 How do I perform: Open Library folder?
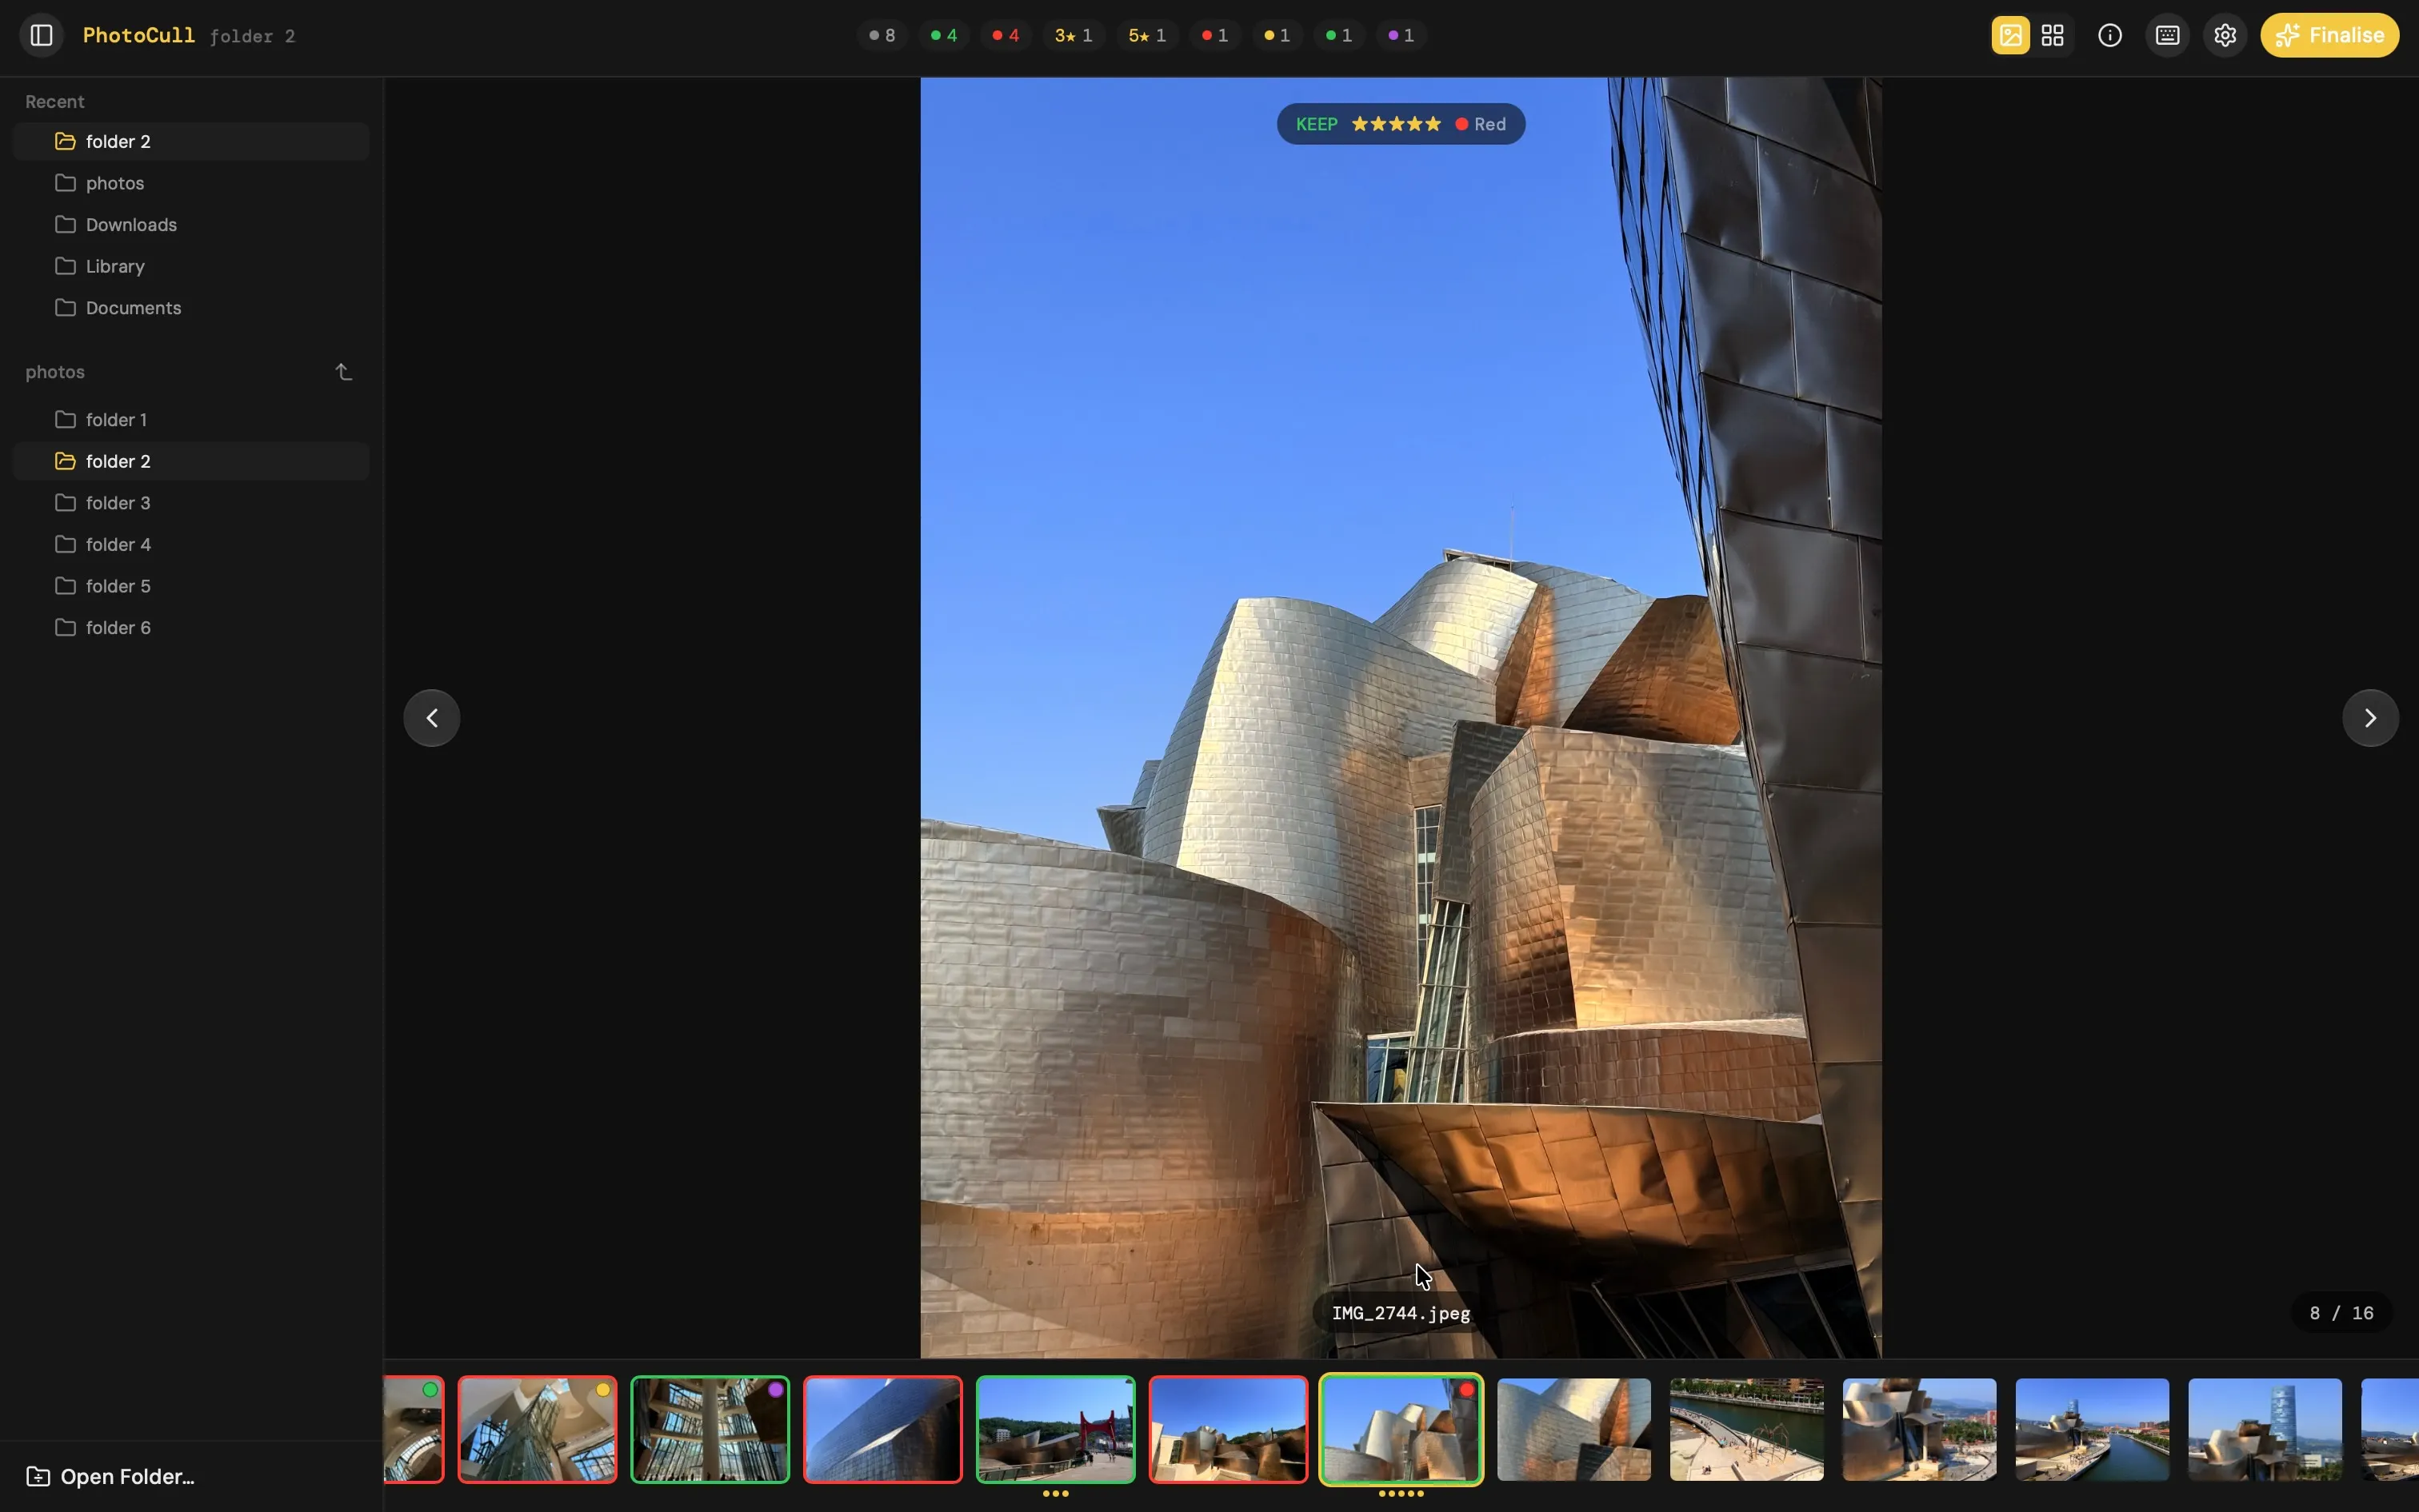(x=191, y=266)
